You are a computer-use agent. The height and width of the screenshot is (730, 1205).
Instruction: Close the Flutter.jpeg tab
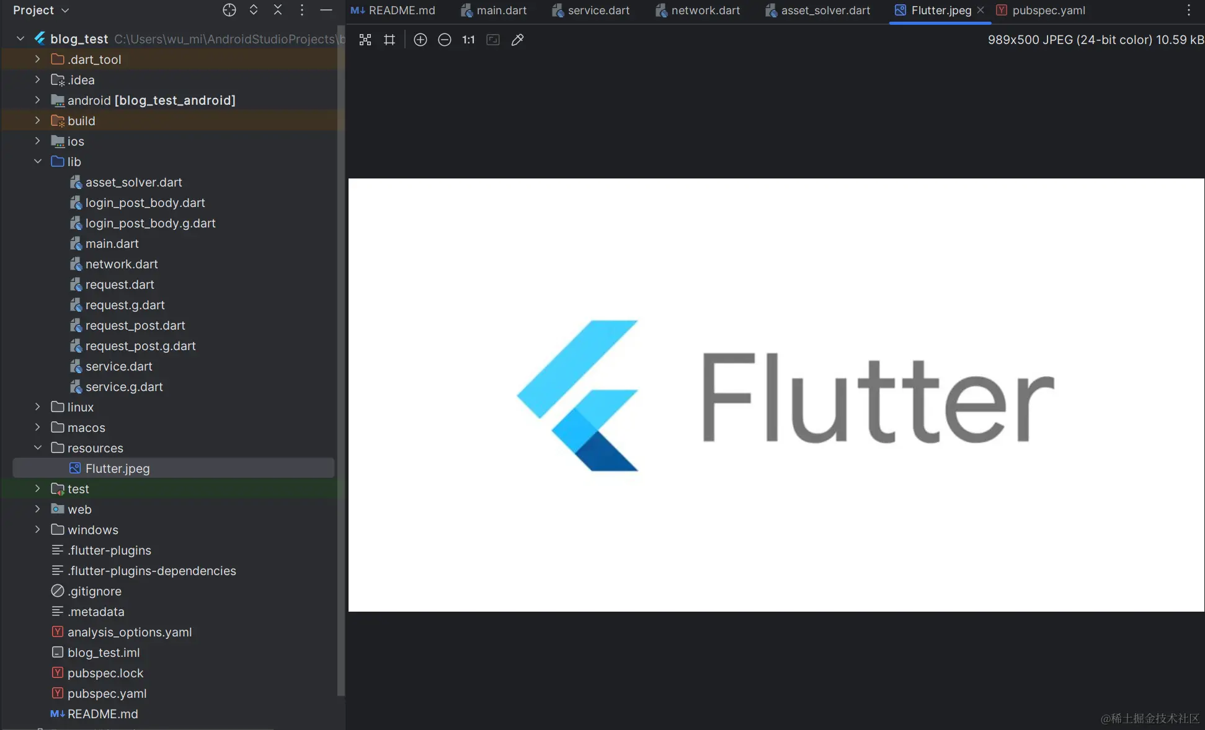980,10
